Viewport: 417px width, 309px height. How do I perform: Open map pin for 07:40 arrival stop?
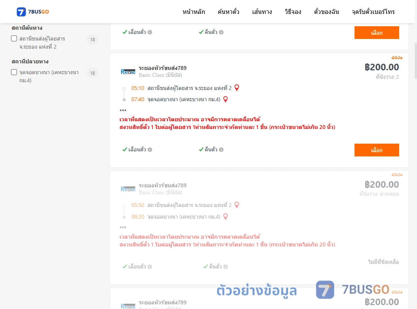pos(225,99)
